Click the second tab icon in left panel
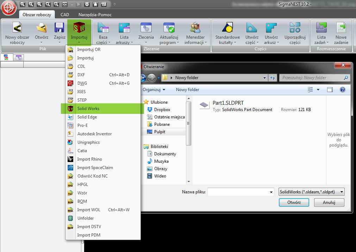This screenshot has height=252, width=356. [19, 58]
